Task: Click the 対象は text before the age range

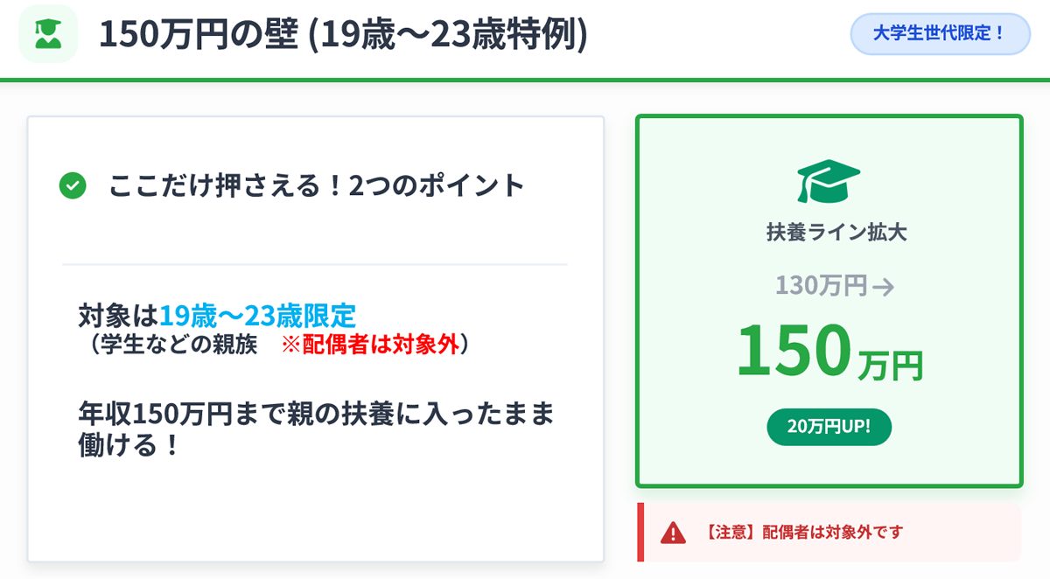Action: tap(117, 315)
